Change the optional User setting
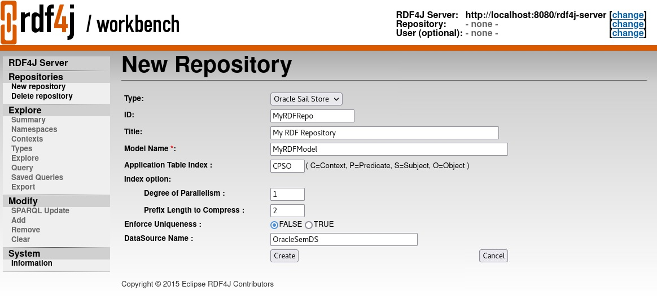Image resolution: width=657 pixels, height=308 pixels. point(628,33)
